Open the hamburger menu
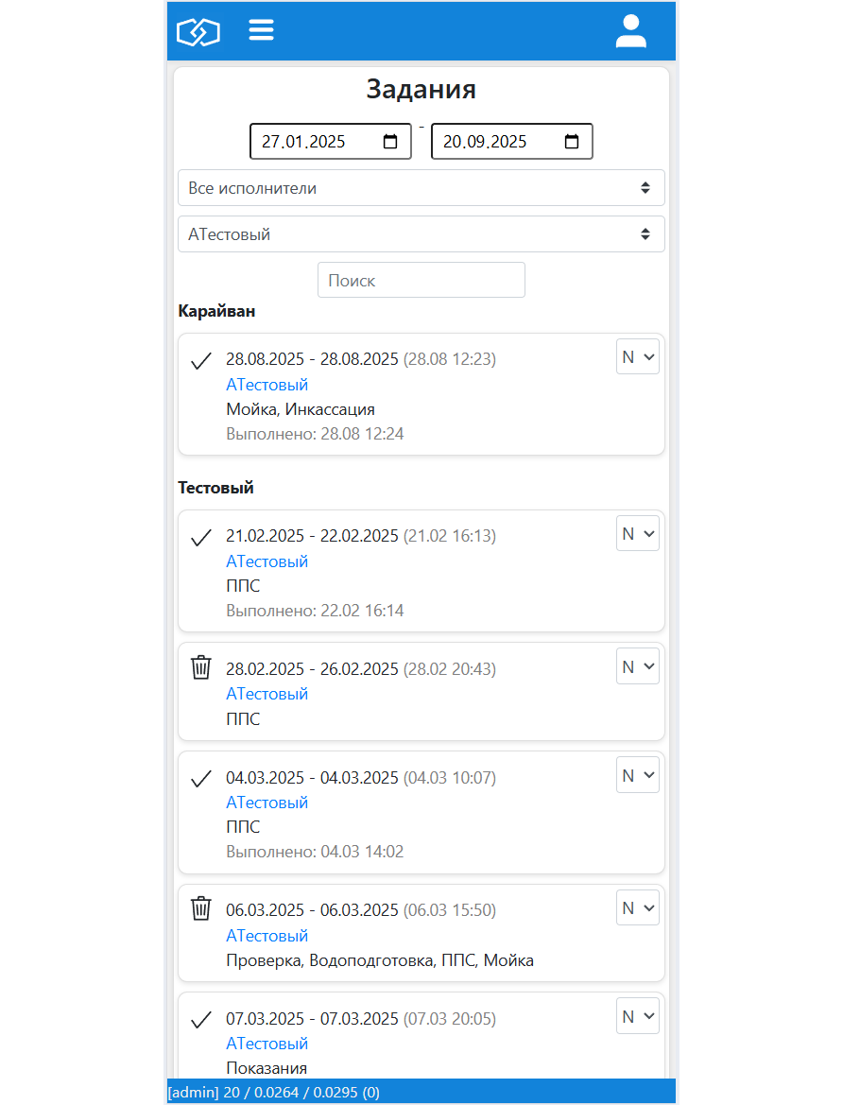 (262, 30)
